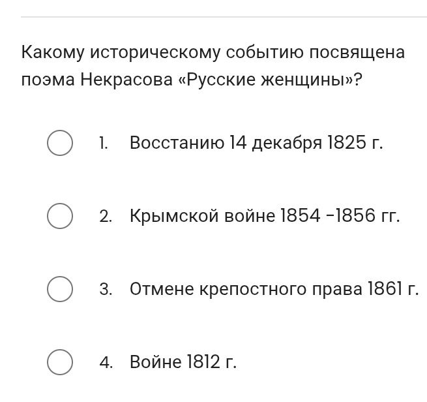The width and height of the screenshot is (427, 402).
Task: Click the answer text 'Отмене крепостного права'
Action: [x=246, y=289]
